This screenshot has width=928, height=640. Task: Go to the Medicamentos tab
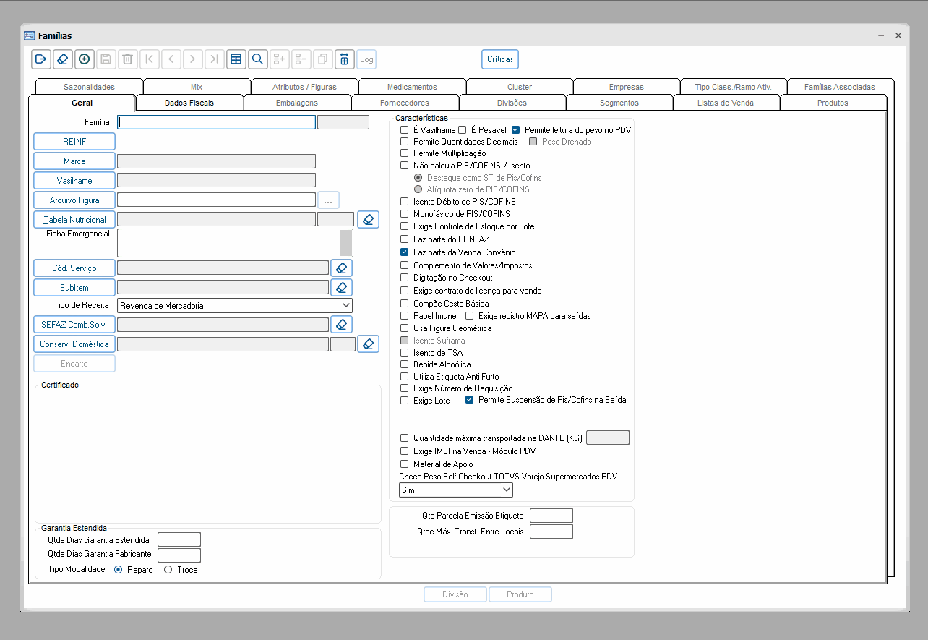412,87
